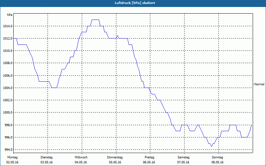Click the 1004,0 axis value

click(8, 88)
